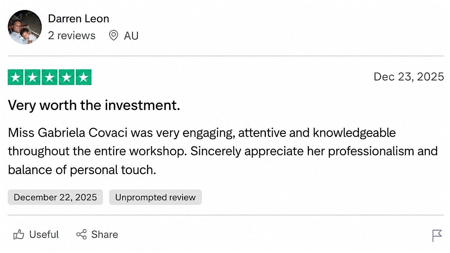Click the second green rating star
The image size is (450, 253).
click(x=33, y=78)
